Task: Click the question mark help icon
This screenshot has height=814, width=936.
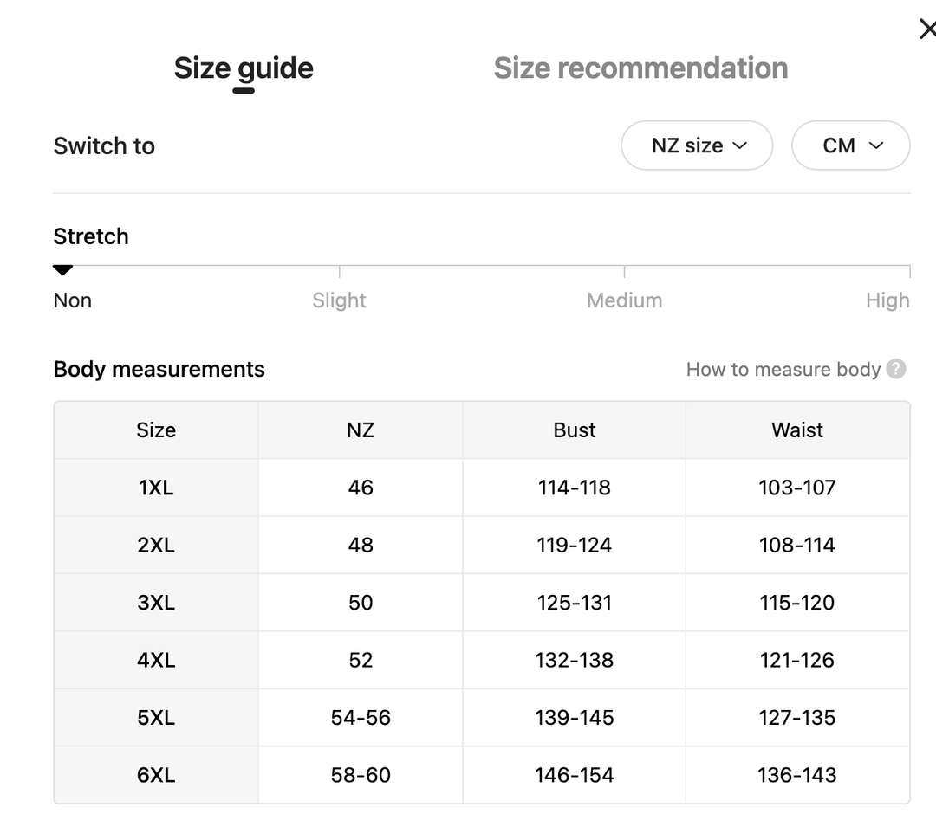Action: click(896, 369)
